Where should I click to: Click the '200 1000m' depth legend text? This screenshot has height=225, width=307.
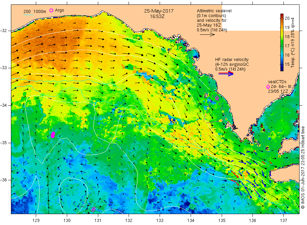tap(35, 12)
